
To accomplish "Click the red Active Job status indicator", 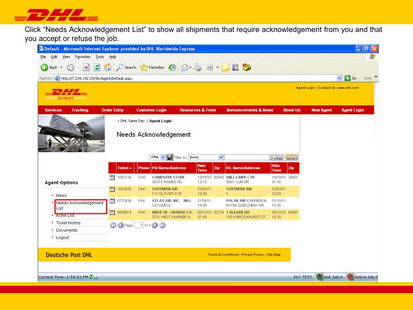I will pyautogui.click(x=350, y=277).
